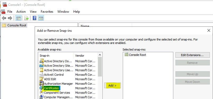Click the Console1 title bar toolbox icon
The height and width of the screenshot is (99, 213).
pyautogui.click(x=5, y=4)
